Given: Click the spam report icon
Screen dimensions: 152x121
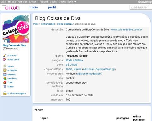Looking at the screenshot, I should (x=5, y=82).
